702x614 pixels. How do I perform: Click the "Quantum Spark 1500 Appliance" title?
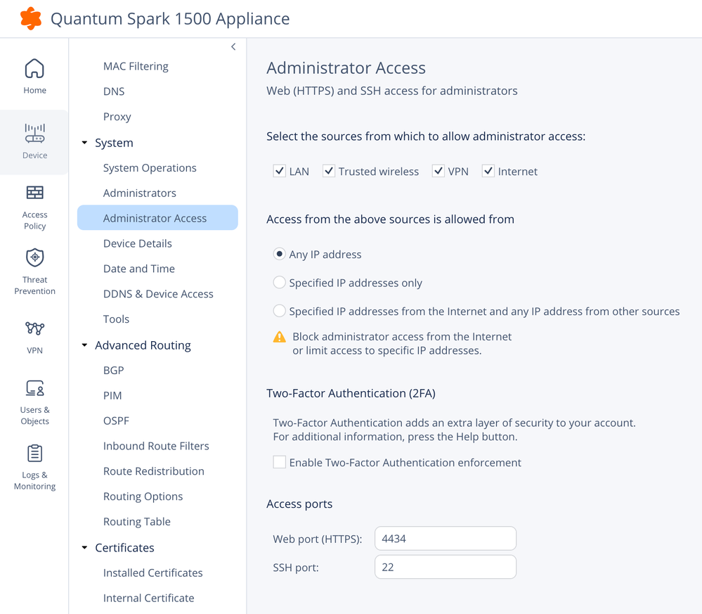coord(170,19)
